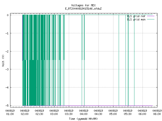Screen dimensions: 162x121
Task: Click the x-axis tick label '04:00'
Action: 84,114
